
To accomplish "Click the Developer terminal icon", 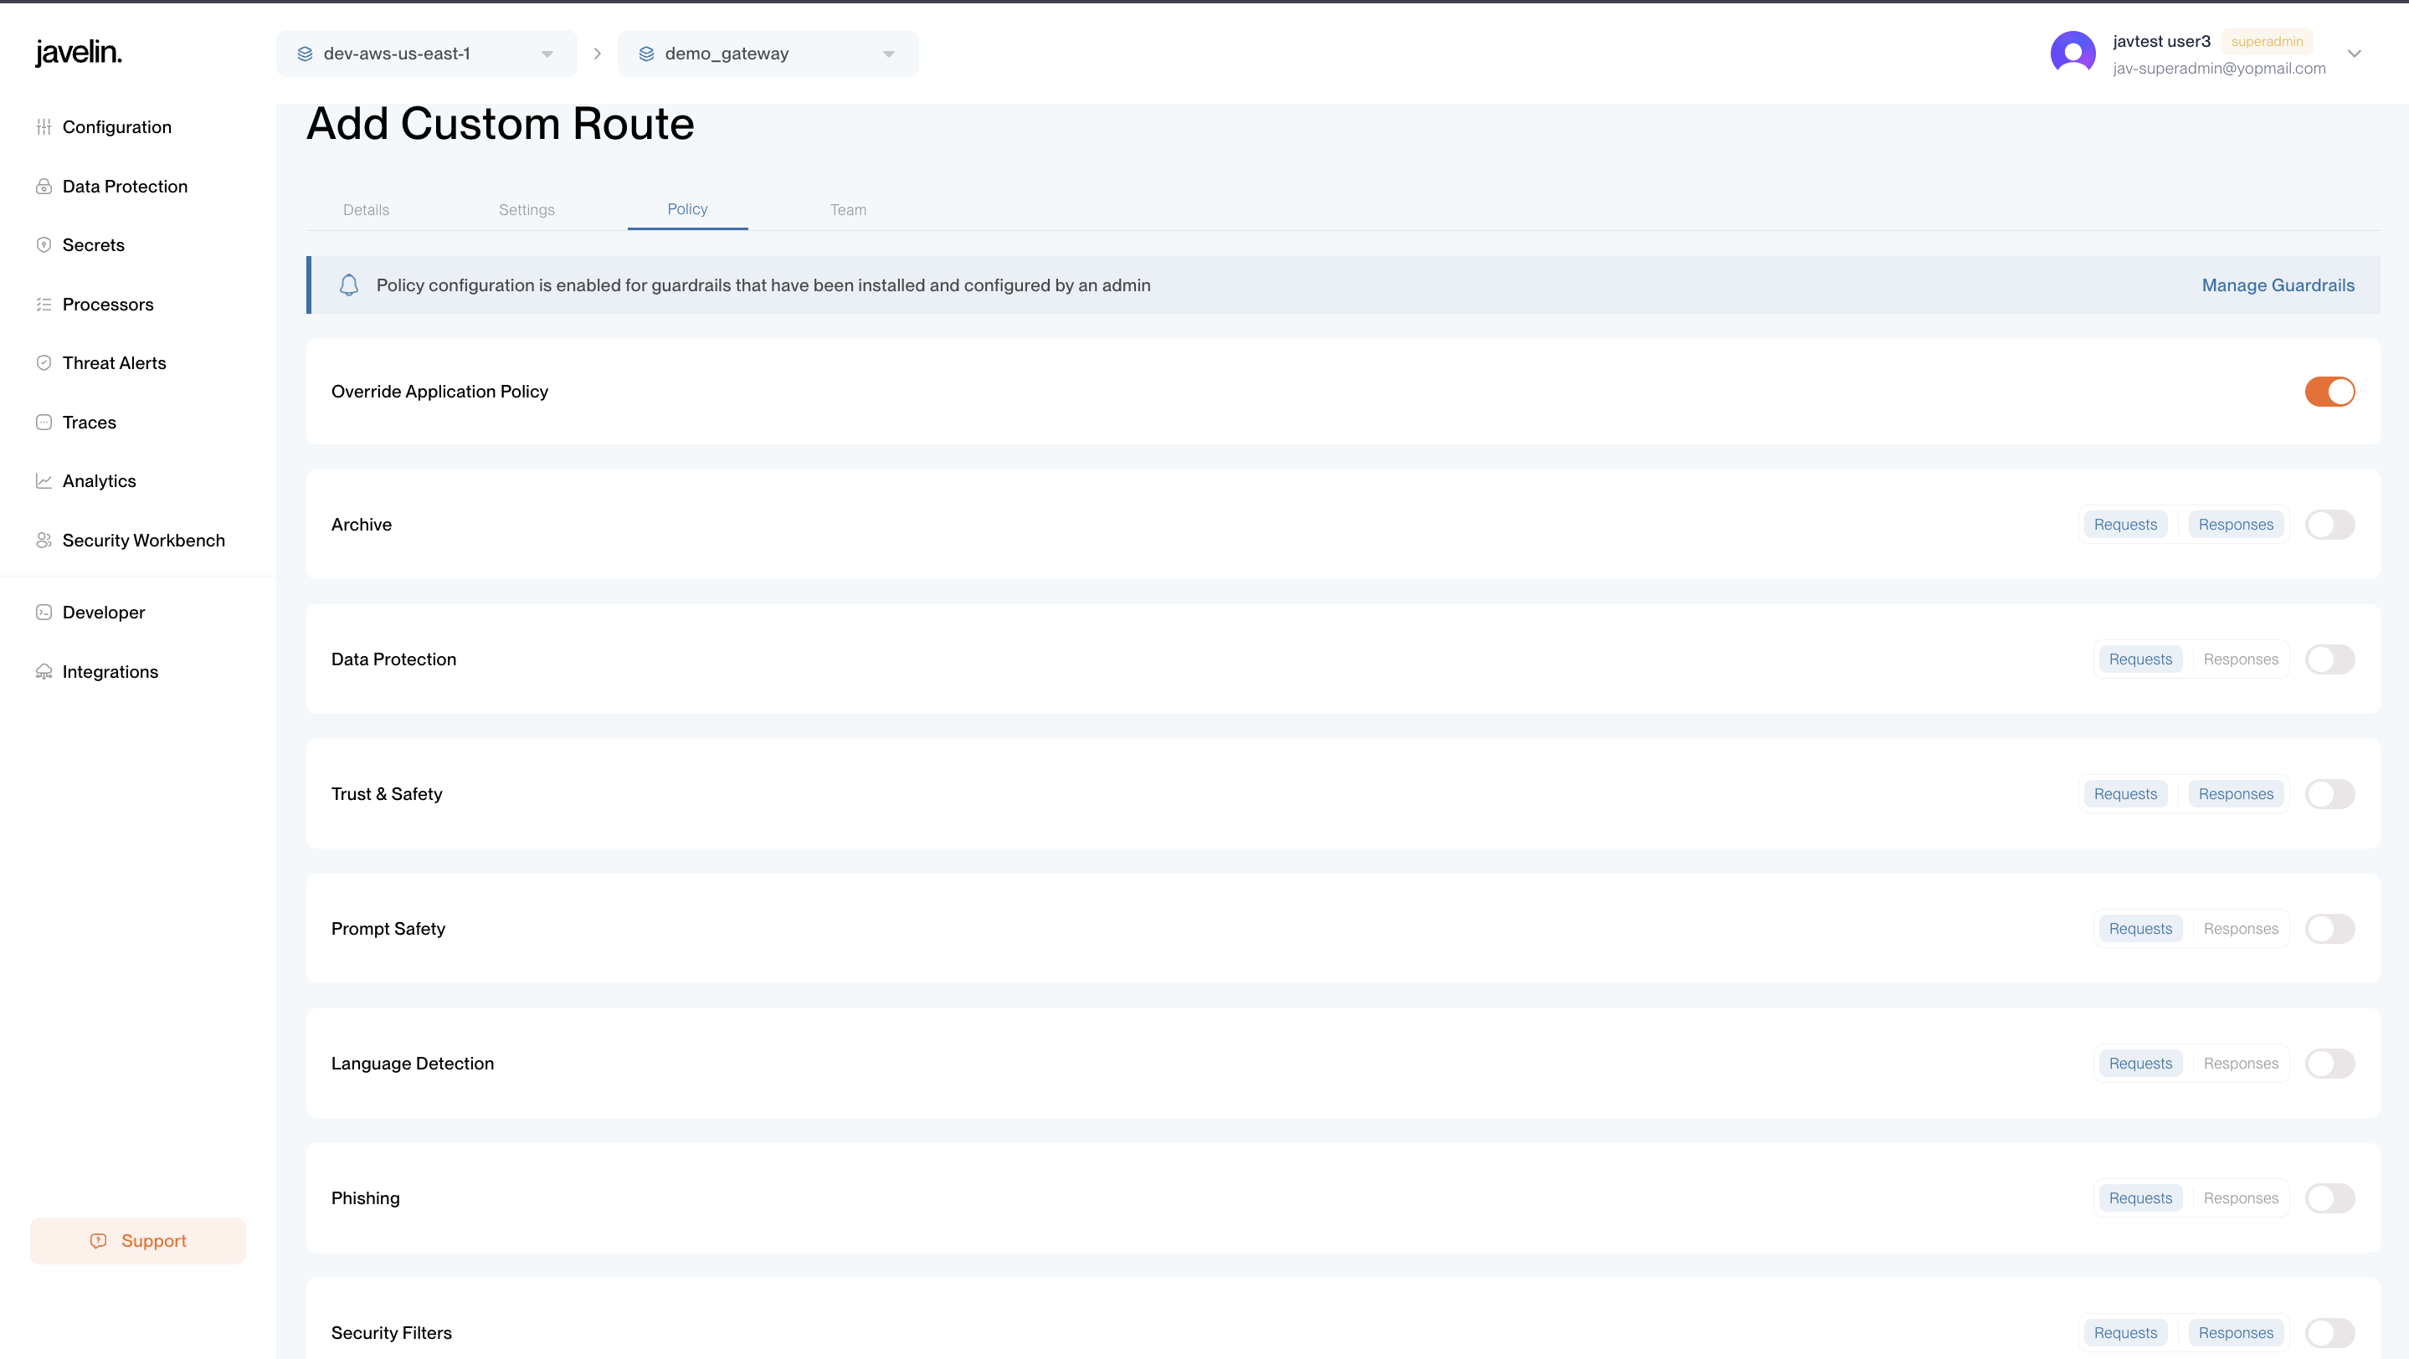I will point(44,613).
